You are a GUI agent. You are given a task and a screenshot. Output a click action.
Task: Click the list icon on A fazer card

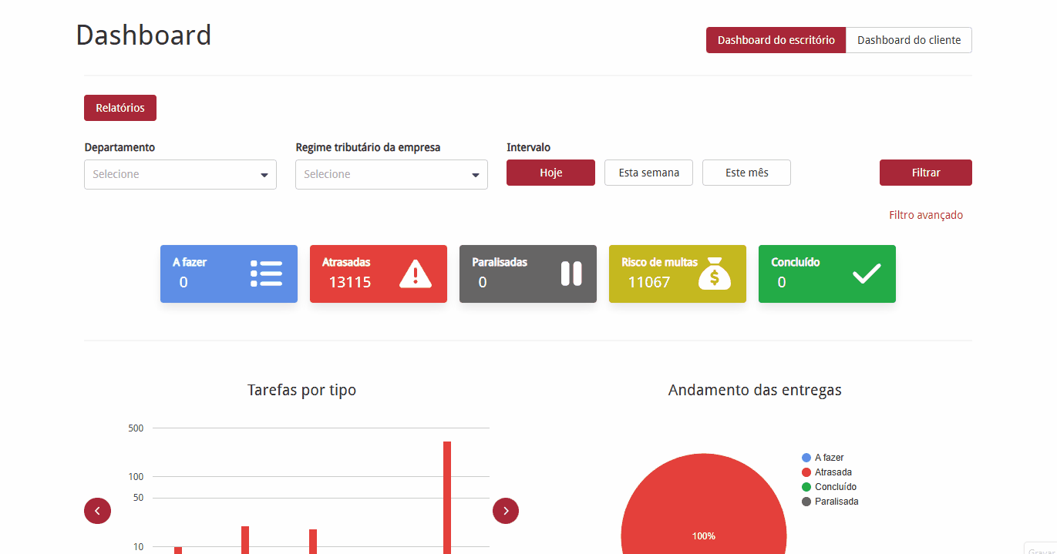tap(267, 274)
